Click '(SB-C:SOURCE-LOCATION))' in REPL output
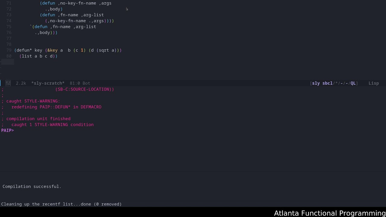The width and height of the screenshot is (386, 217). (85, 89)
